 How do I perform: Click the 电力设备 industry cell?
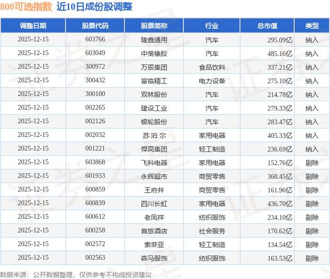click(x=212, y=81)
